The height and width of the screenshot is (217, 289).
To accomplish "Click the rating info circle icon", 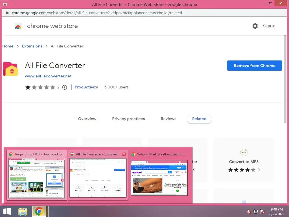I will [65, 87].
